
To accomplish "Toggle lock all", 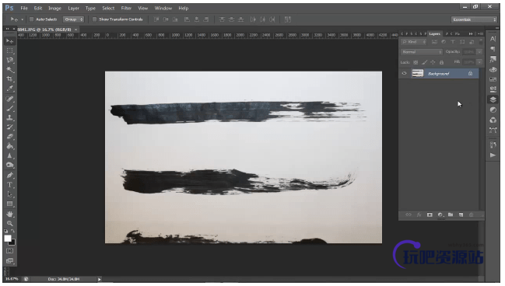I will tap(441, 62).
